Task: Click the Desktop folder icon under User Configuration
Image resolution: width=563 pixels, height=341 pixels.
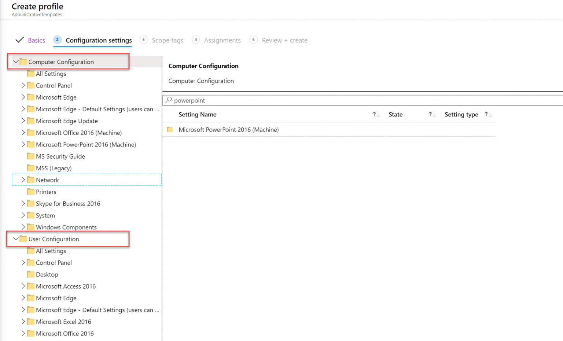Action: coord(31,274)
